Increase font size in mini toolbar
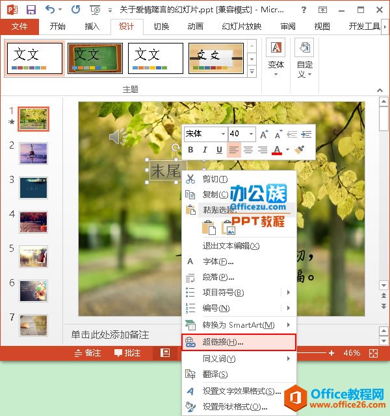The height and width of the screenshot is (416, 390). (264, 134)
